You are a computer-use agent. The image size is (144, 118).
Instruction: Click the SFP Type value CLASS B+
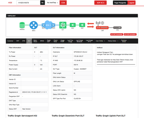click(77, 98)
